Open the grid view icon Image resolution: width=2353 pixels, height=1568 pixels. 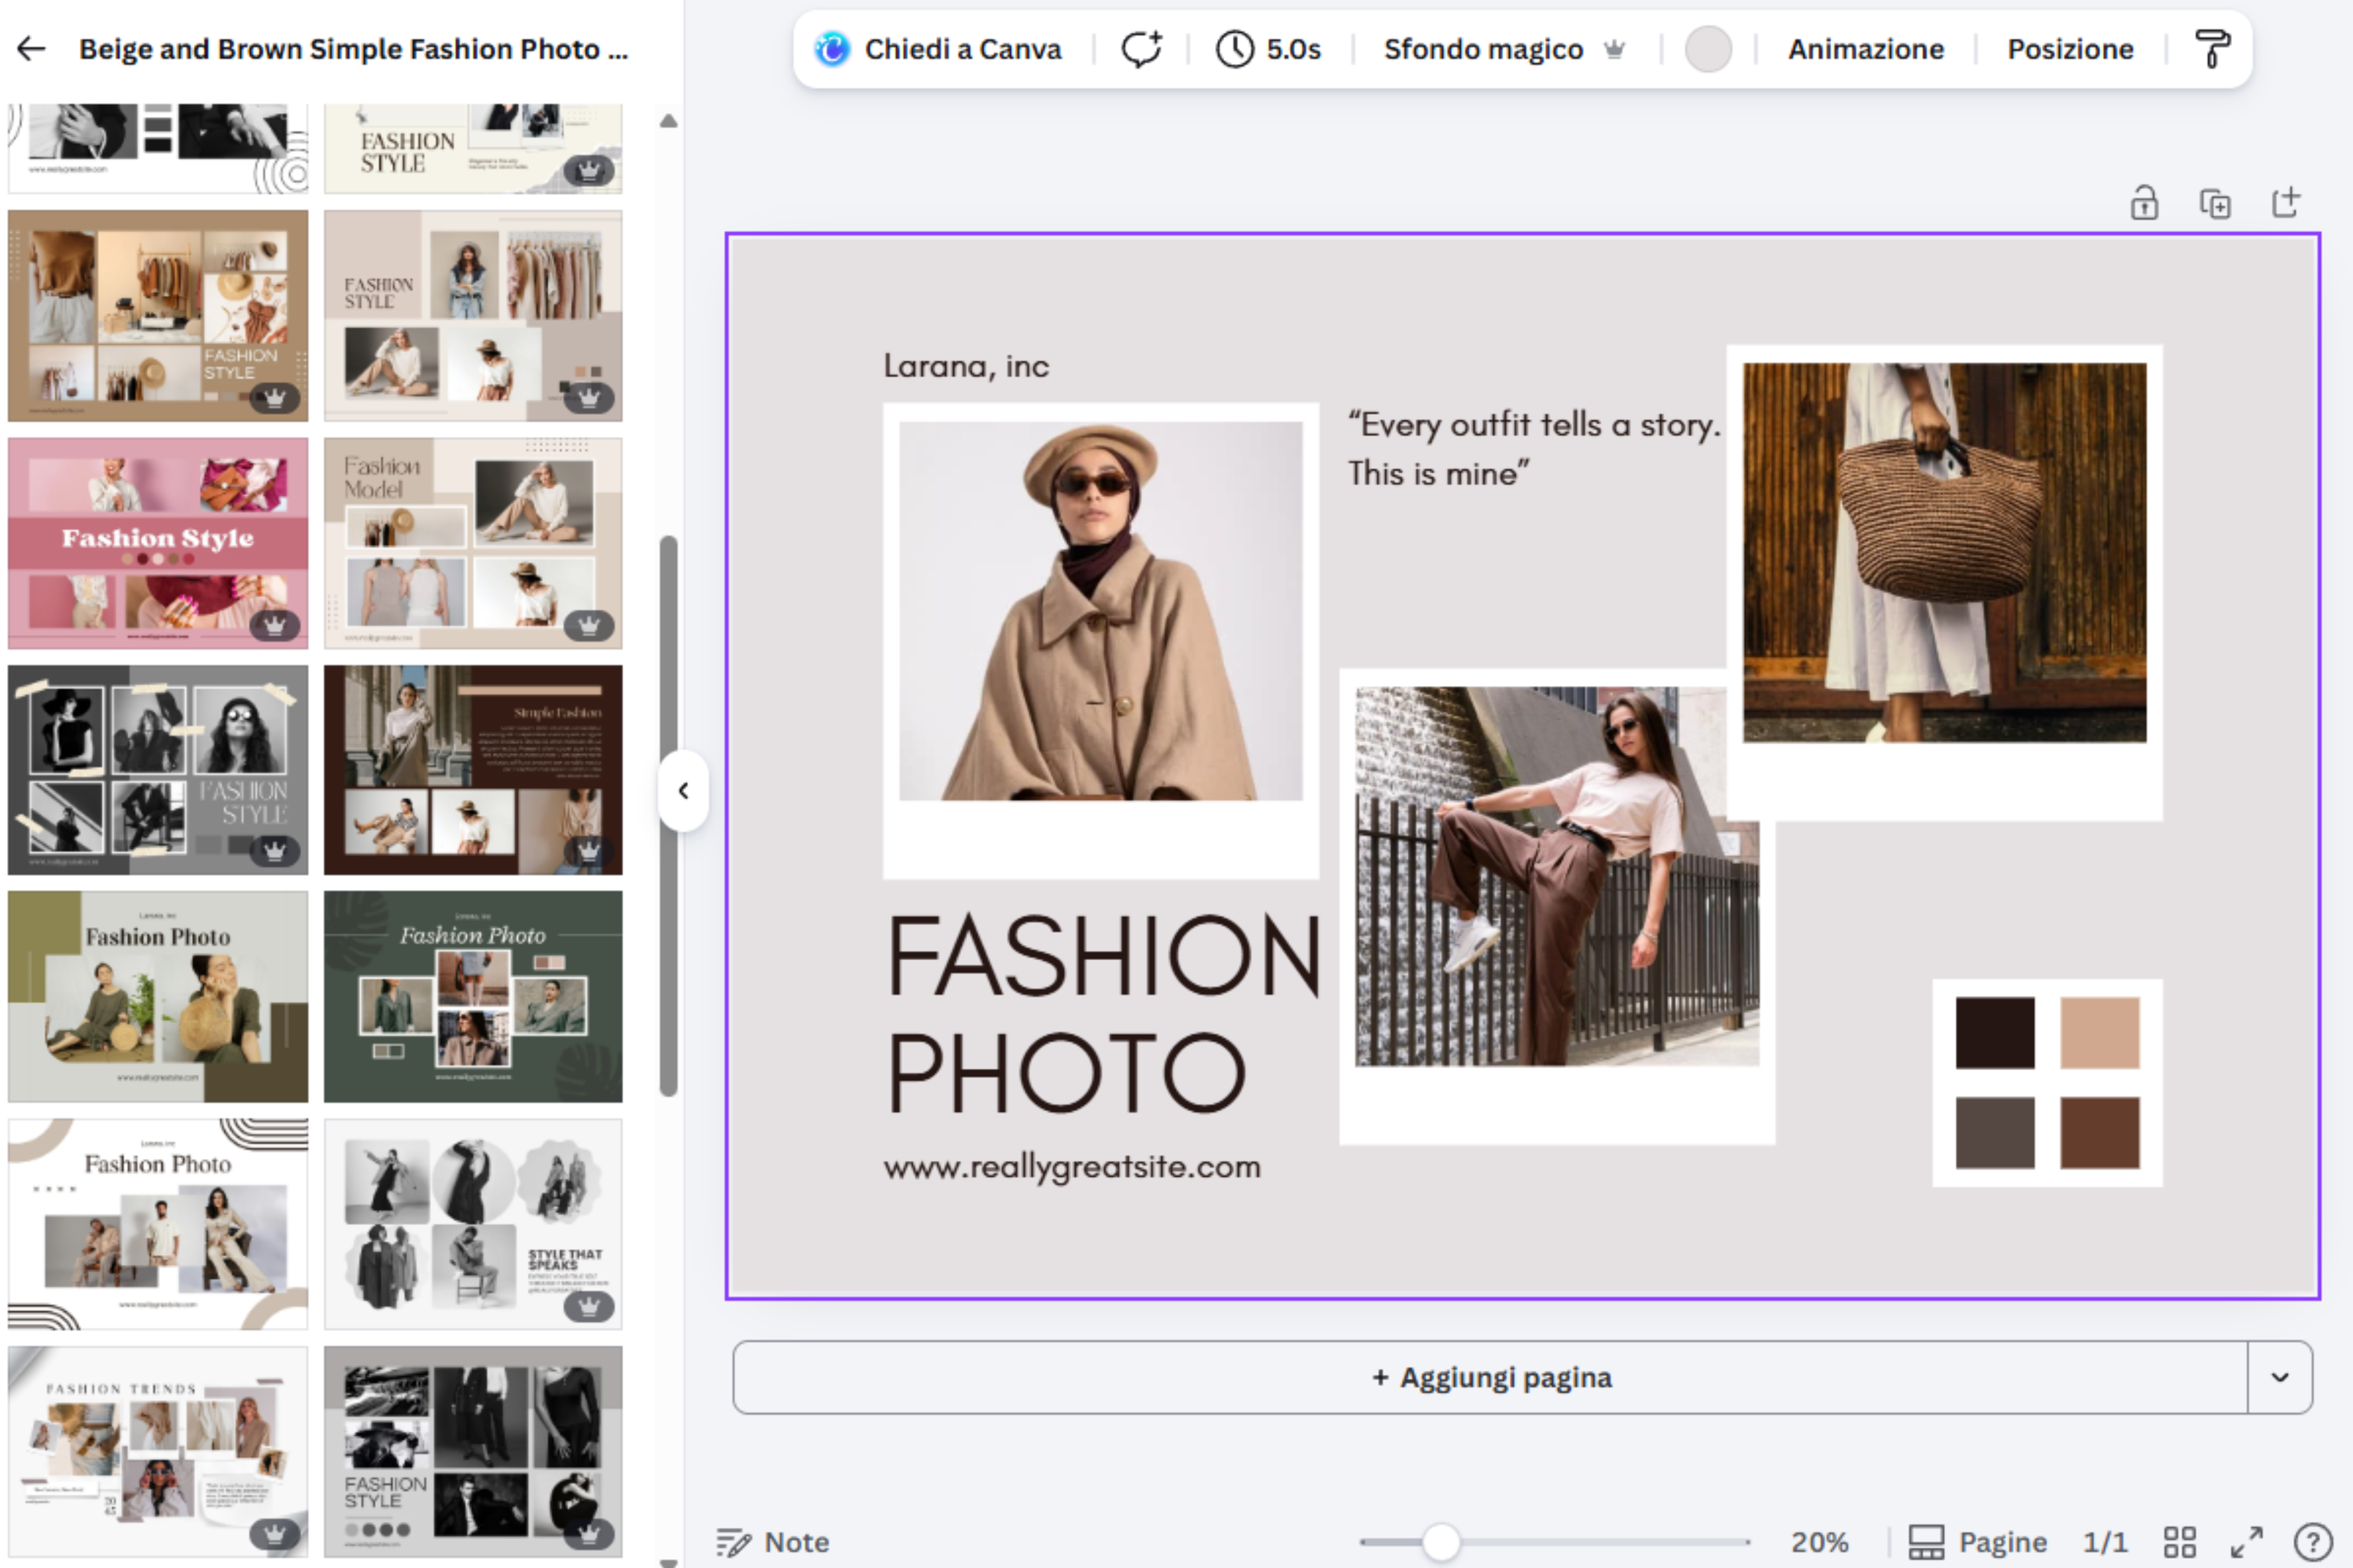point(2180,1542)
